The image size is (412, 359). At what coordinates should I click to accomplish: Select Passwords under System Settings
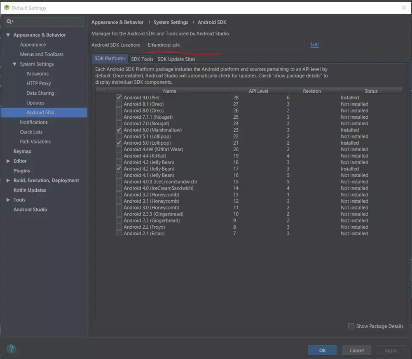tap(37, 74)
